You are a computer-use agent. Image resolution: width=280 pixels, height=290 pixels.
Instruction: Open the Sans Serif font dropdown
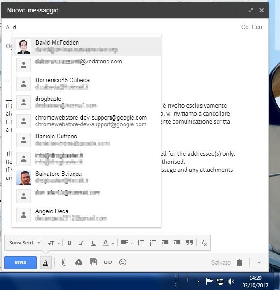pyautogui.click(x=25, y=243)
